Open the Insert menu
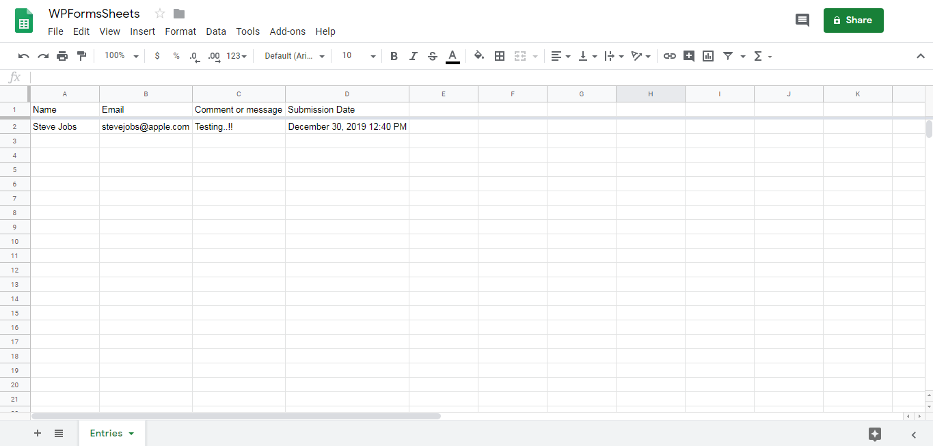The width and height of the screenshot is (933, 446). tap(143, 31)
